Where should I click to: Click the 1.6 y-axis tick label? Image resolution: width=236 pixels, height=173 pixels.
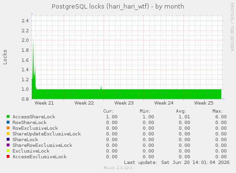(x=25, y=60)
